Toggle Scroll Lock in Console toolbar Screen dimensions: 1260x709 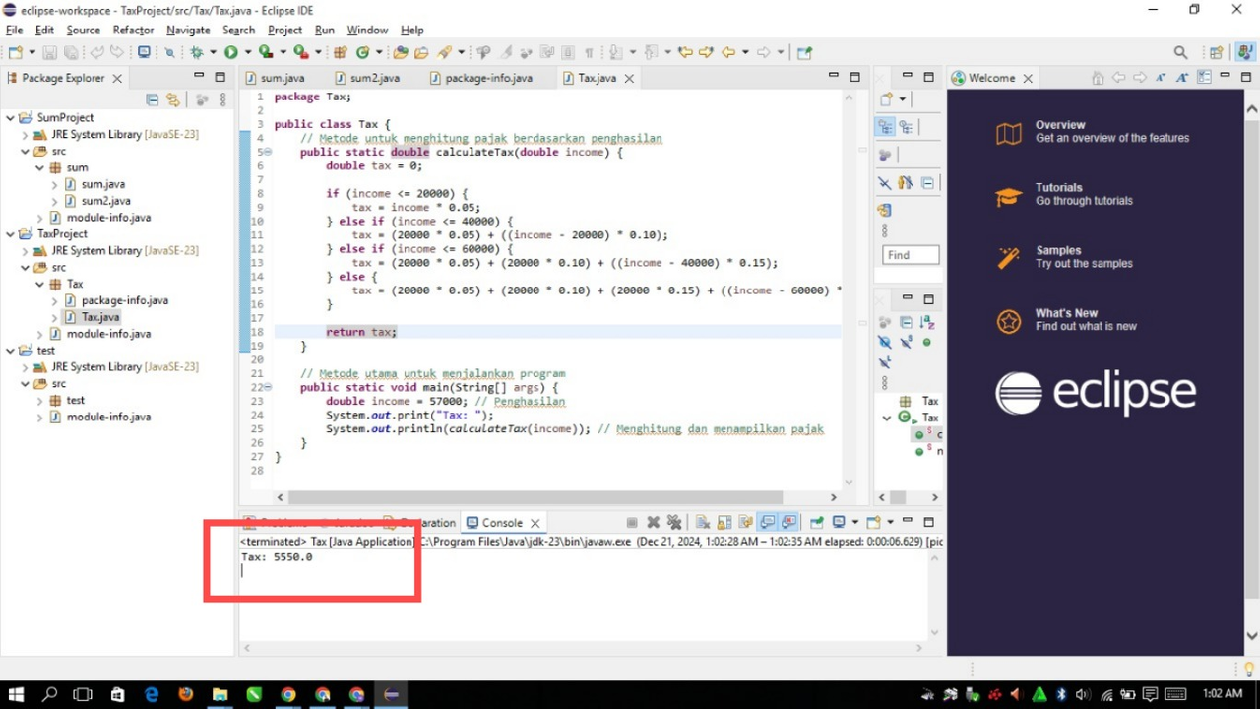pyautogui.click(x=724, y=523)
